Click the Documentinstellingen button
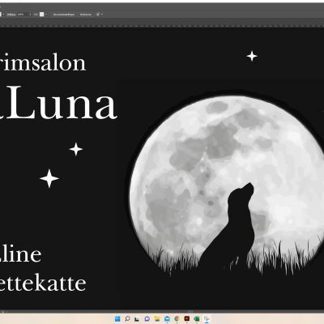The image size is (324, 324). 63,15
